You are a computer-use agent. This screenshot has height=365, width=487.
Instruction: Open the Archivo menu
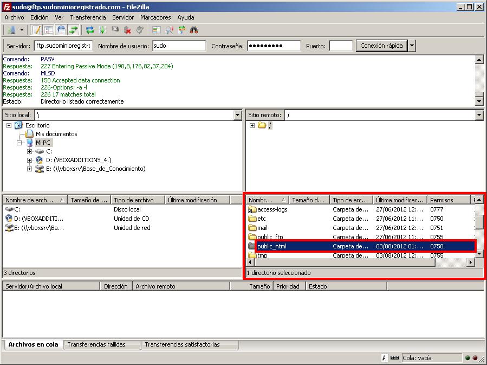[14, 17]
